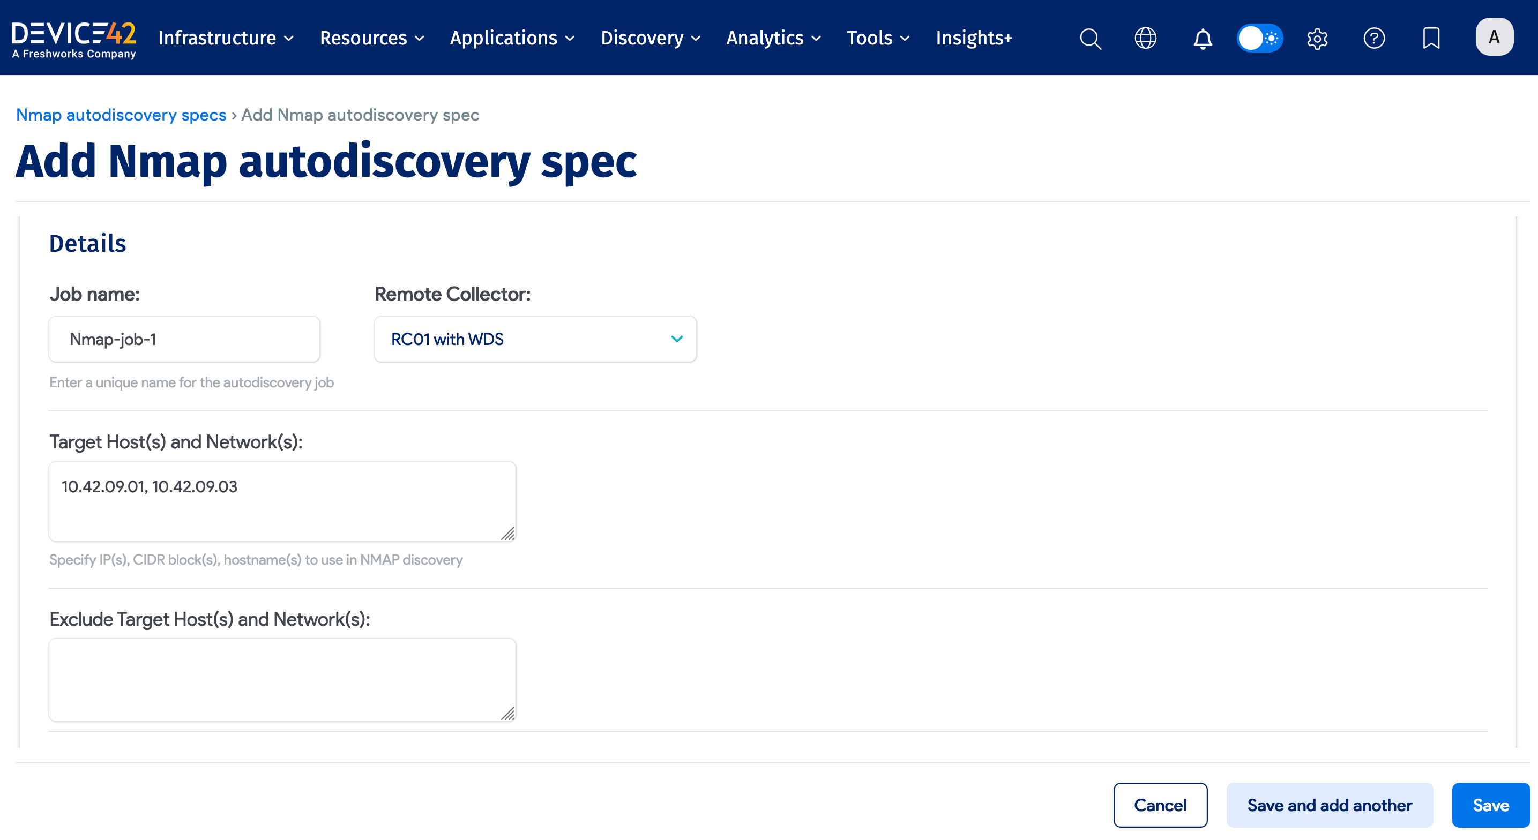Image resolution: width=1538 pixels, height=840 pixels.
Task: Open user avatar A menu
Action: 1494,37
